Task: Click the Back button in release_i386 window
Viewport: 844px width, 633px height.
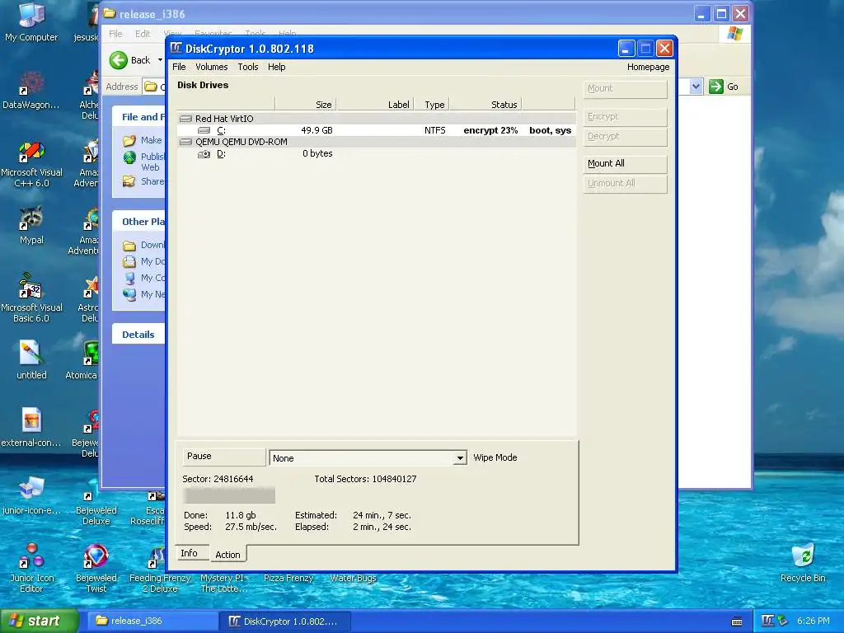Action: (x=130, y=59)
